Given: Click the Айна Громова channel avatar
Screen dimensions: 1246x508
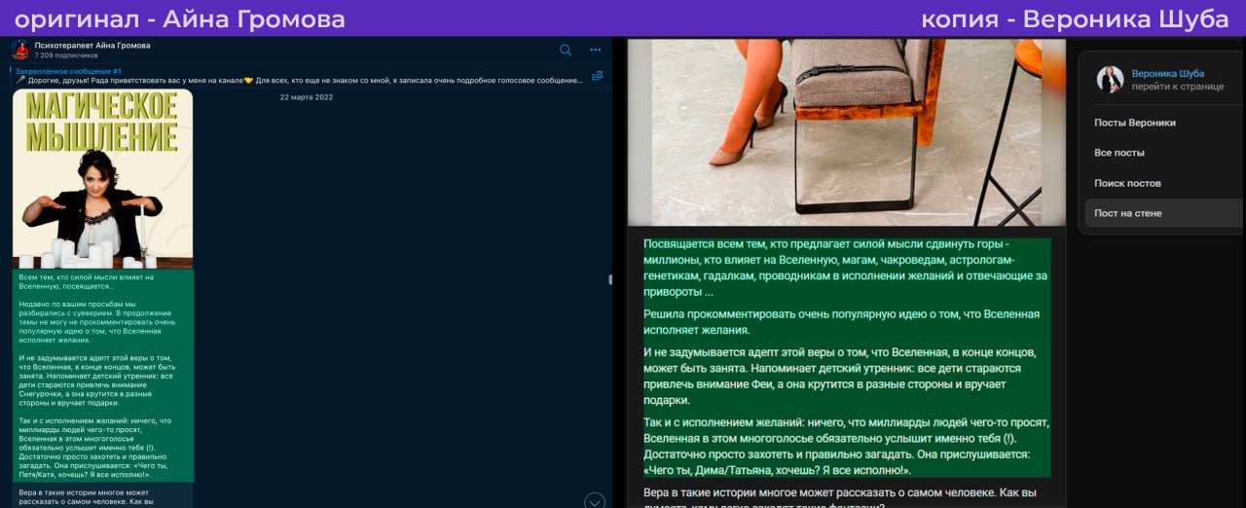Looking at the screenshot, I should click(20, 50).
